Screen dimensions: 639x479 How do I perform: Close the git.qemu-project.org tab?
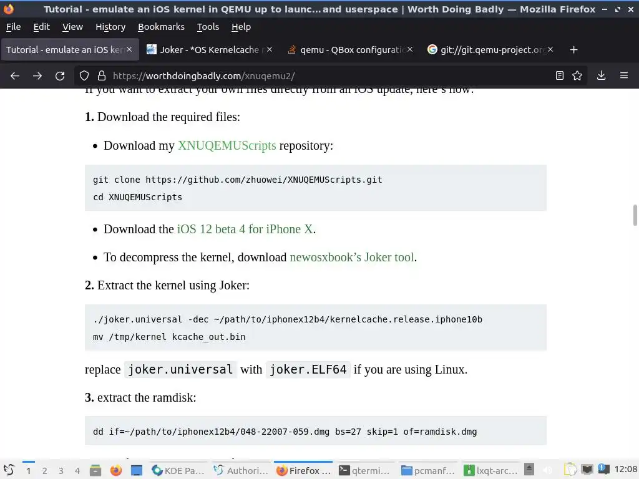tap(550, 49)
